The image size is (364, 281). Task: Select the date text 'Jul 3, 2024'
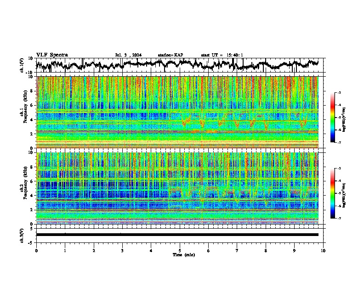point(128,55)
